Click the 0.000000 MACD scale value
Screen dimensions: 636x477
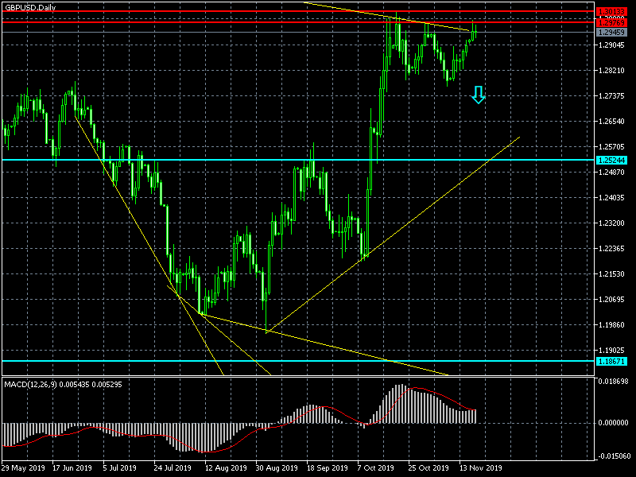click(x=613, y=423)
